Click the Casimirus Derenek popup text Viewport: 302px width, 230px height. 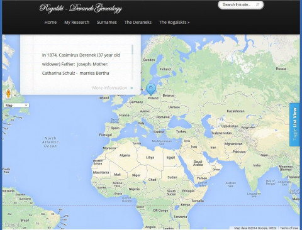81,64
